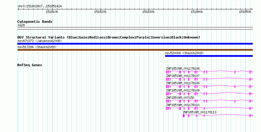Click the Xq28 cytogenetic band bar
Screen dimensions: 261x132
tap(135, 28)
